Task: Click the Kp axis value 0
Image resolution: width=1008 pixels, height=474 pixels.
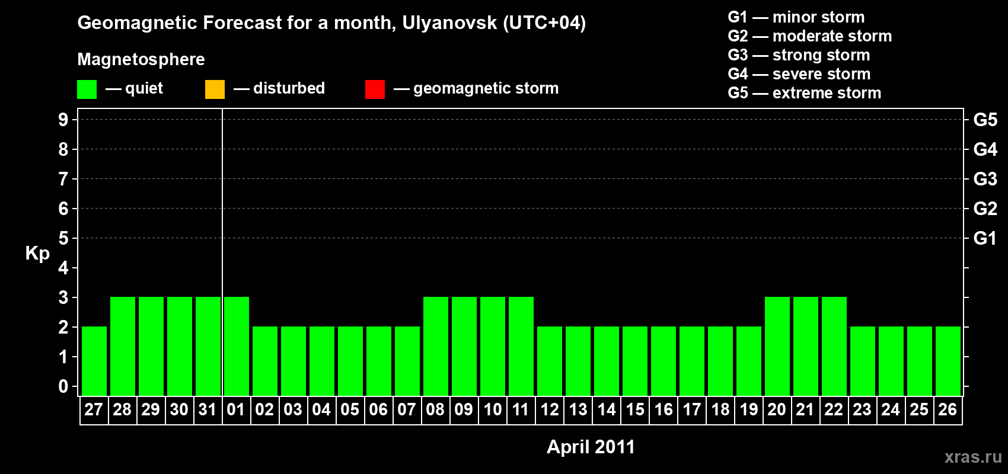Action: tap(63, 386)
